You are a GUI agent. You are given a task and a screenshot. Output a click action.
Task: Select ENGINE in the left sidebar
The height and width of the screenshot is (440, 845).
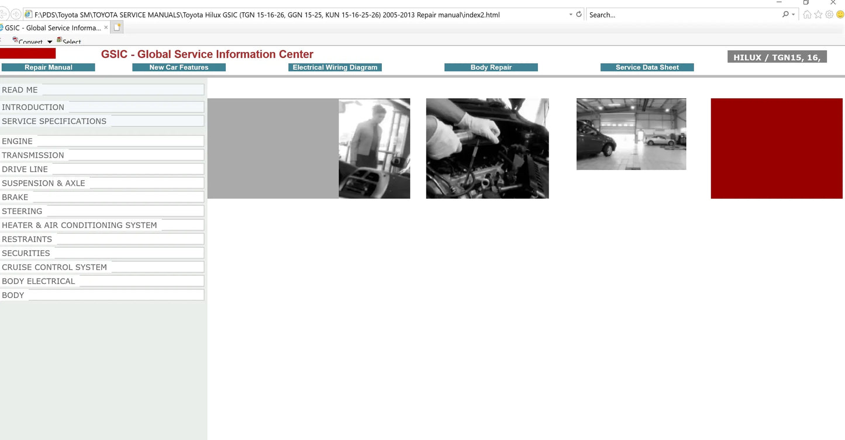[x=18, y=141]
